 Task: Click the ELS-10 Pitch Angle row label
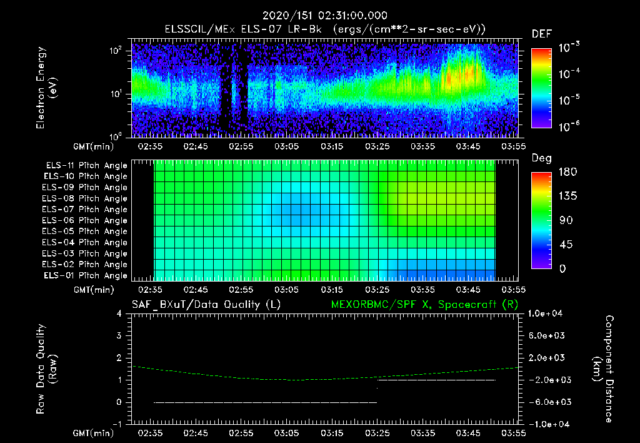[x=86, y=176]
